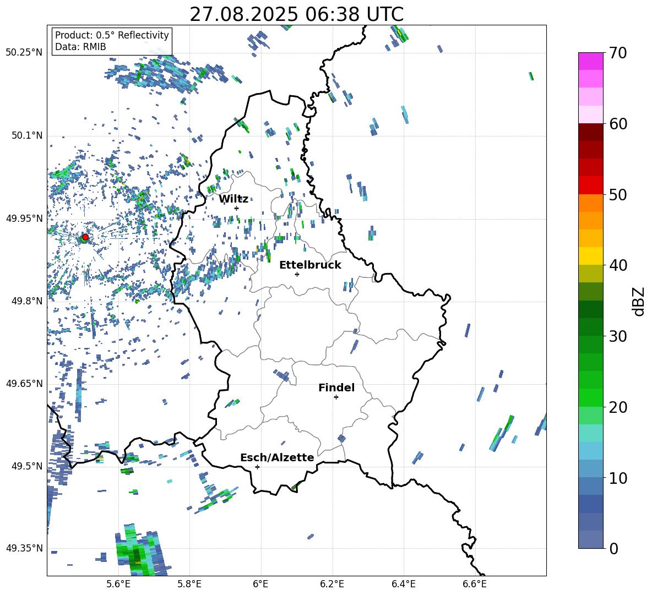Click the colorbar tick label 50
The height and width of the screenshot is (595, 652).
coord(617,194)
